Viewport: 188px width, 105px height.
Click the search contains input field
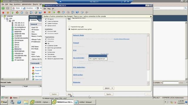tap(170, 83)
